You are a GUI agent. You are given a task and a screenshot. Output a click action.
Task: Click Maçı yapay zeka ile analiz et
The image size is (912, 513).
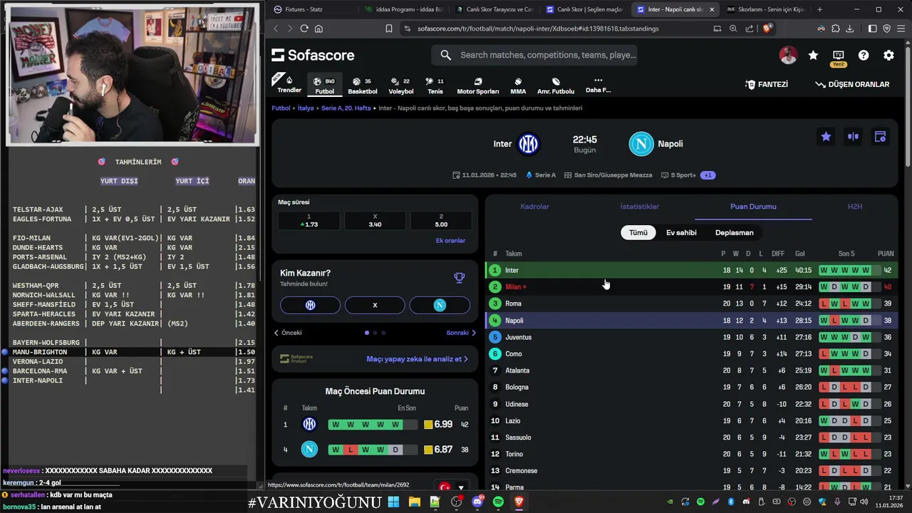click(418, 359)
